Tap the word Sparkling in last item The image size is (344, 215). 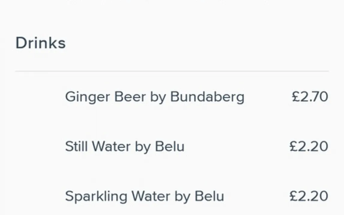(x=96, y=197)
